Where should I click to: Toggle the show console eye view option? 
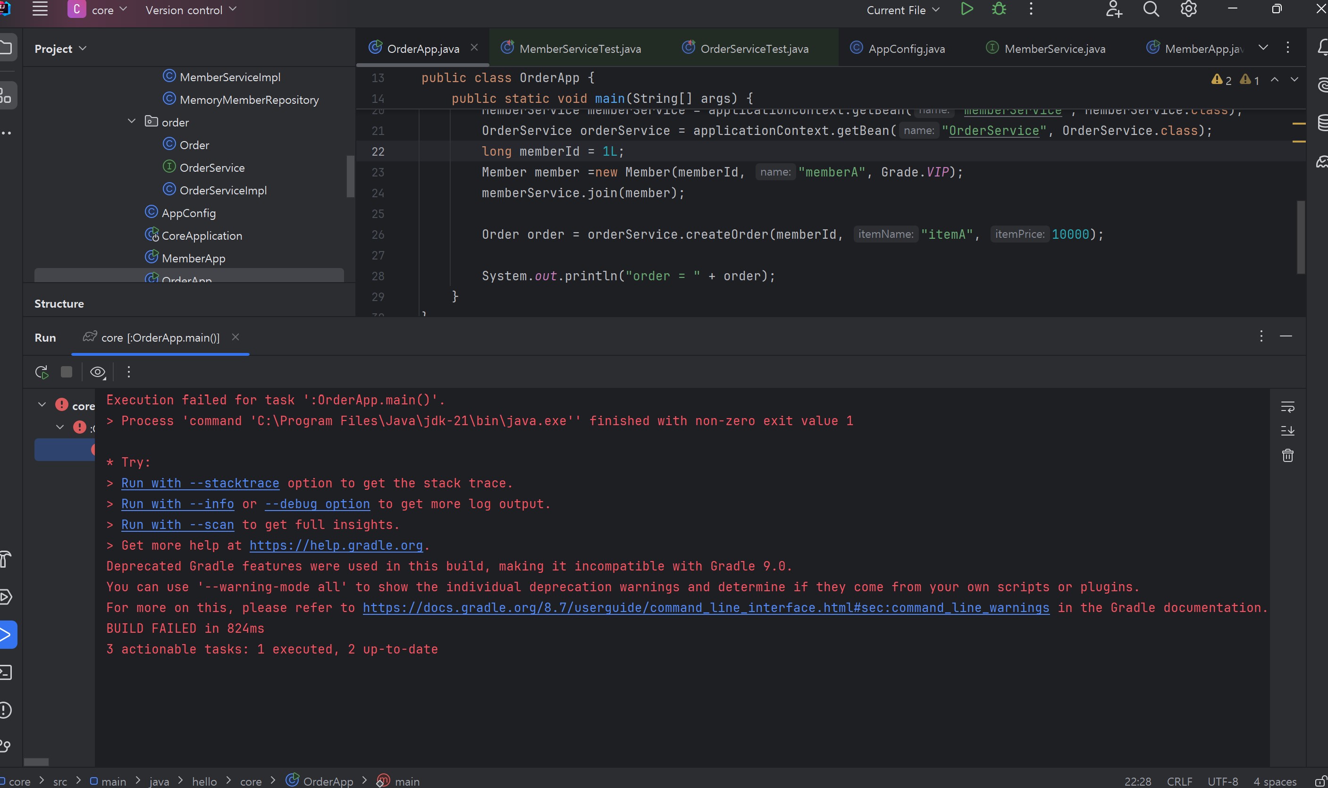pos(98,372)
